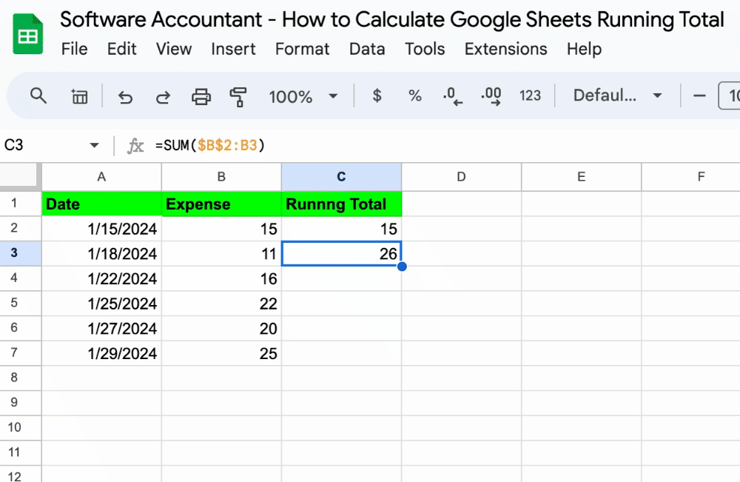Viewport: 740px width, 482px height.
Task: Select expense cell showing 20
Action: [221, 329]
